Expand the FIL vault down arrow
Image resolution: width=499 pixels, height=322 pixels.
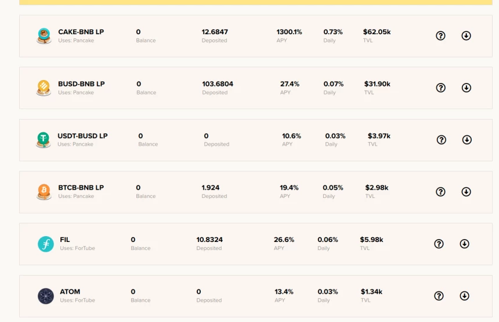[464, 244]
